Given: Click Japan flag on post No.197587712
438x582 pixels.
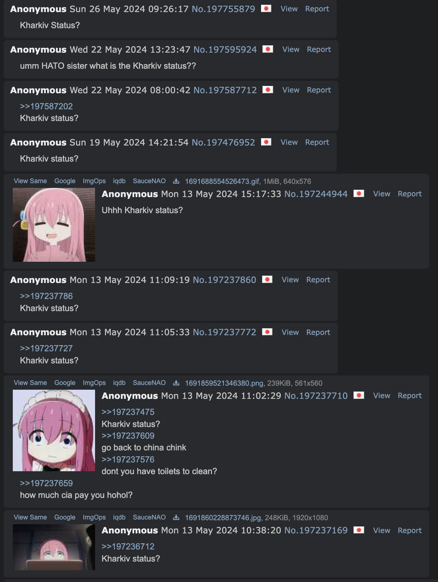Looking at the screenshot, I should point(268,90).
